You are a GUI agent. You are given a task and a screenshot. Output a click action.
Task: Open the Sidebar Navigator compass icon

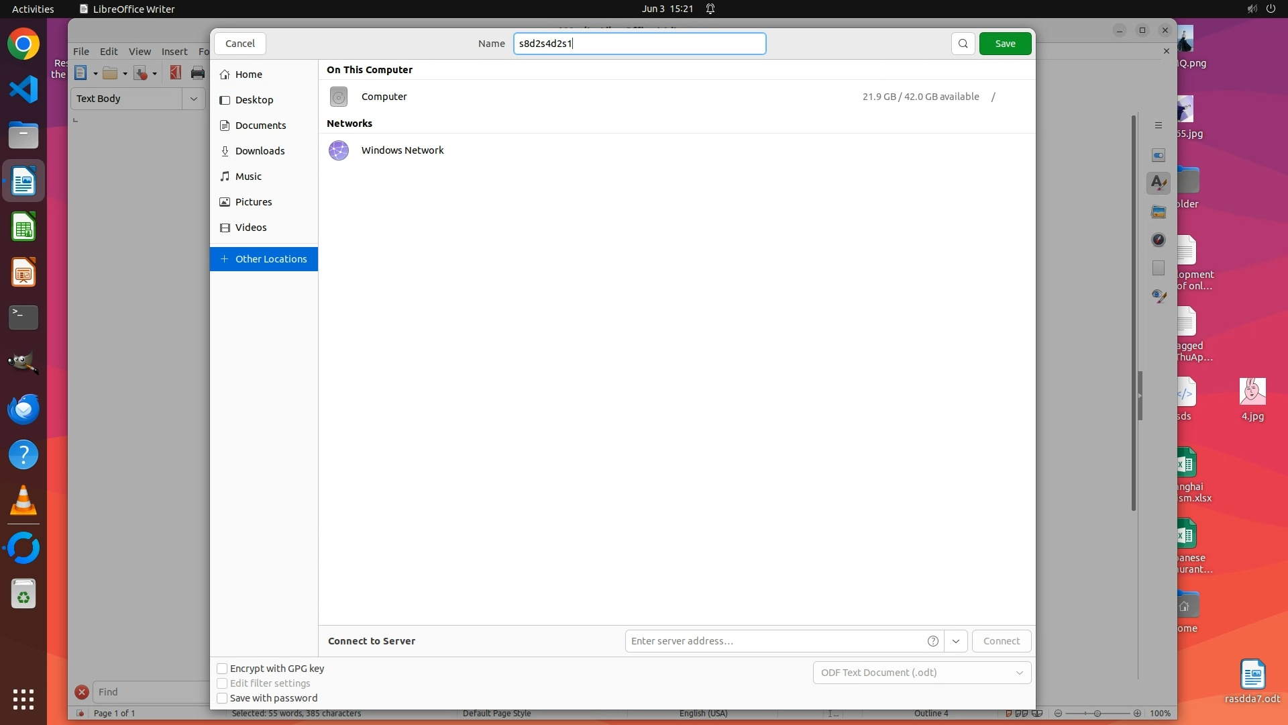pyautogui.click(x=1159, y=240)
